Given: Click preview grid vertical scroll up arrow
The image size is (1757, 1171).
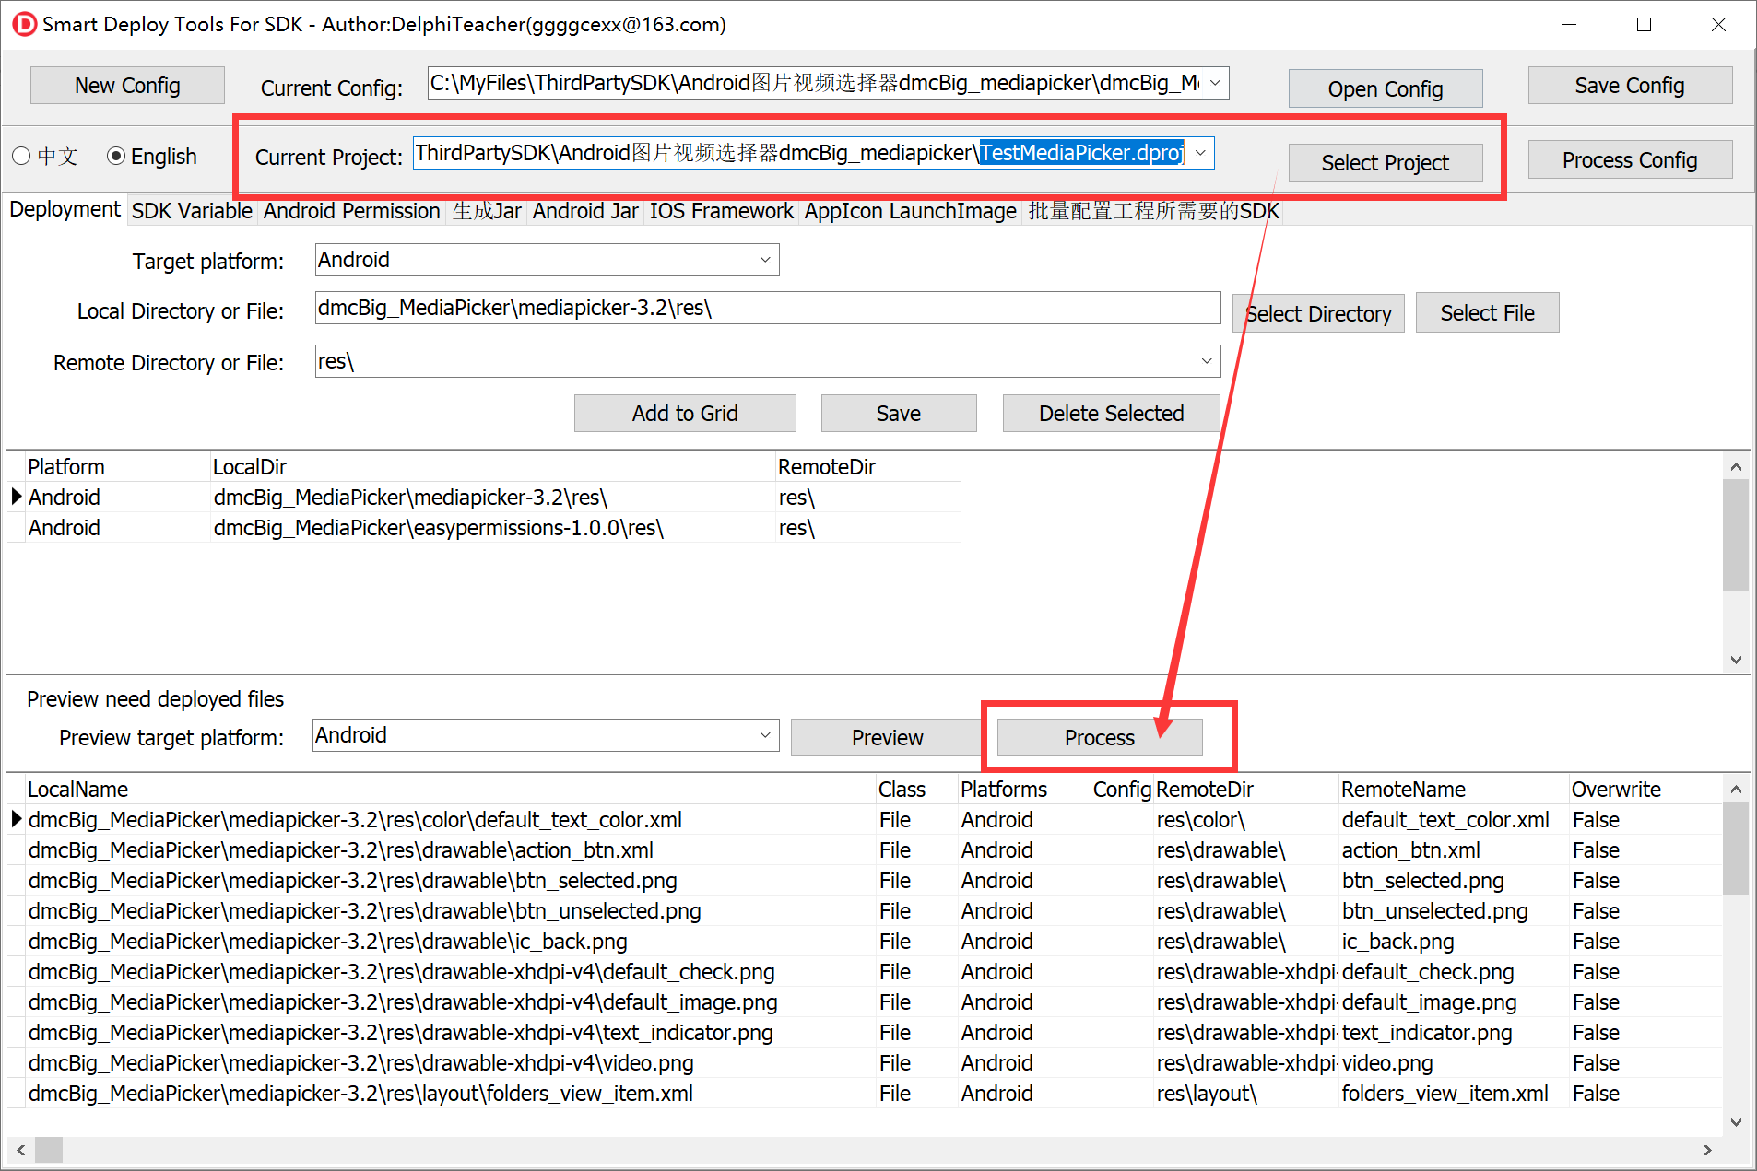Looking at the screenshot, I should (1736, 790).
